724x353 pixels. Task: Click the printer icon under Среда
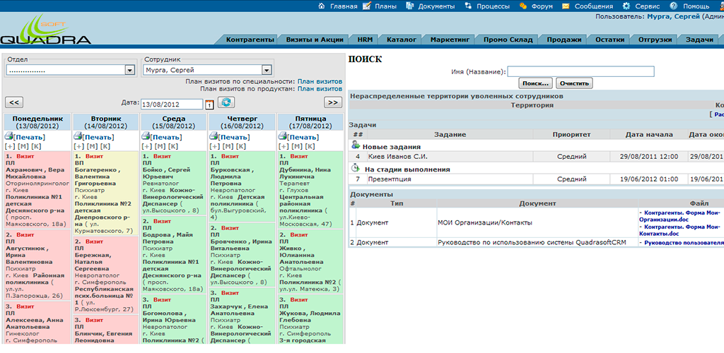146,136
